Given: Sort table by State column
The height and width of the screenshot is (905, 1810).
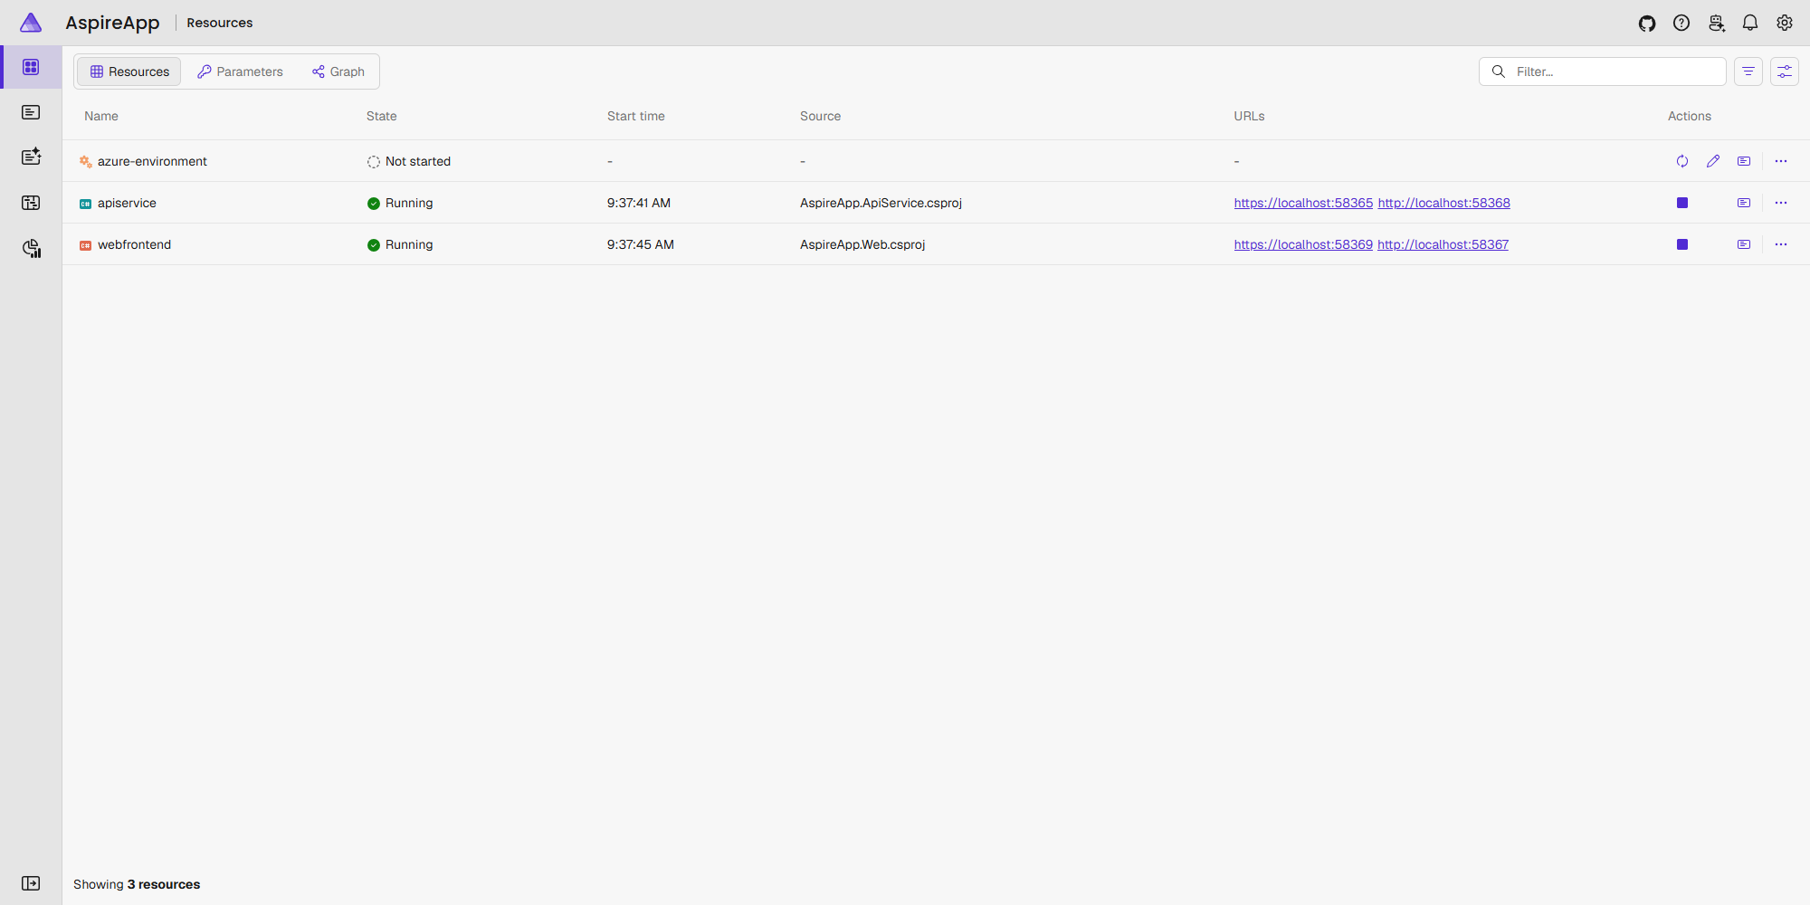Looking at the screenshot, I should tap(382, 116).
